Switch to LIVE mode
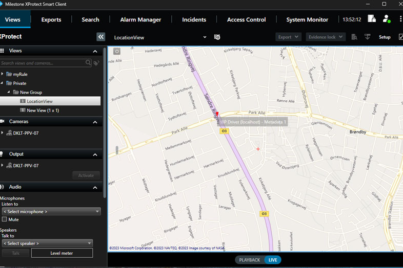Screen dimensions: 403x268 [x=273, y=260]
